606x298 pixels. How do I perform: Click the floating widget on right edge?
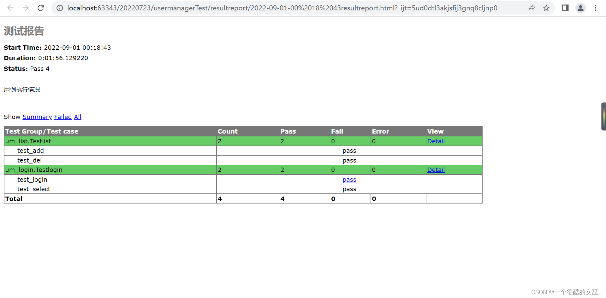(604, 116)
